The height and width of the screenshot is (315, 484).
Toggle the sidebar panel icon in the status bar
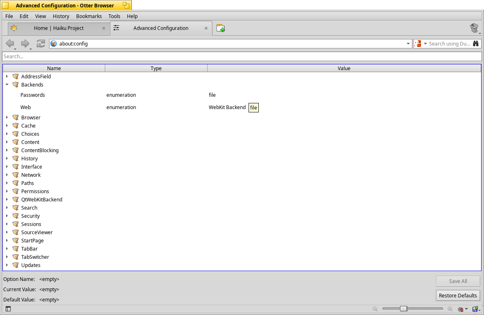[x=8, y=309]
